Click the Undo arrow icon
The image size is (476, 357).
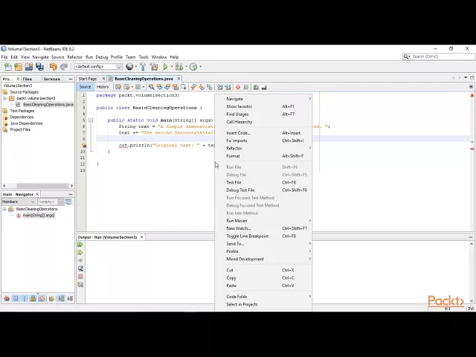click(54, 66)
